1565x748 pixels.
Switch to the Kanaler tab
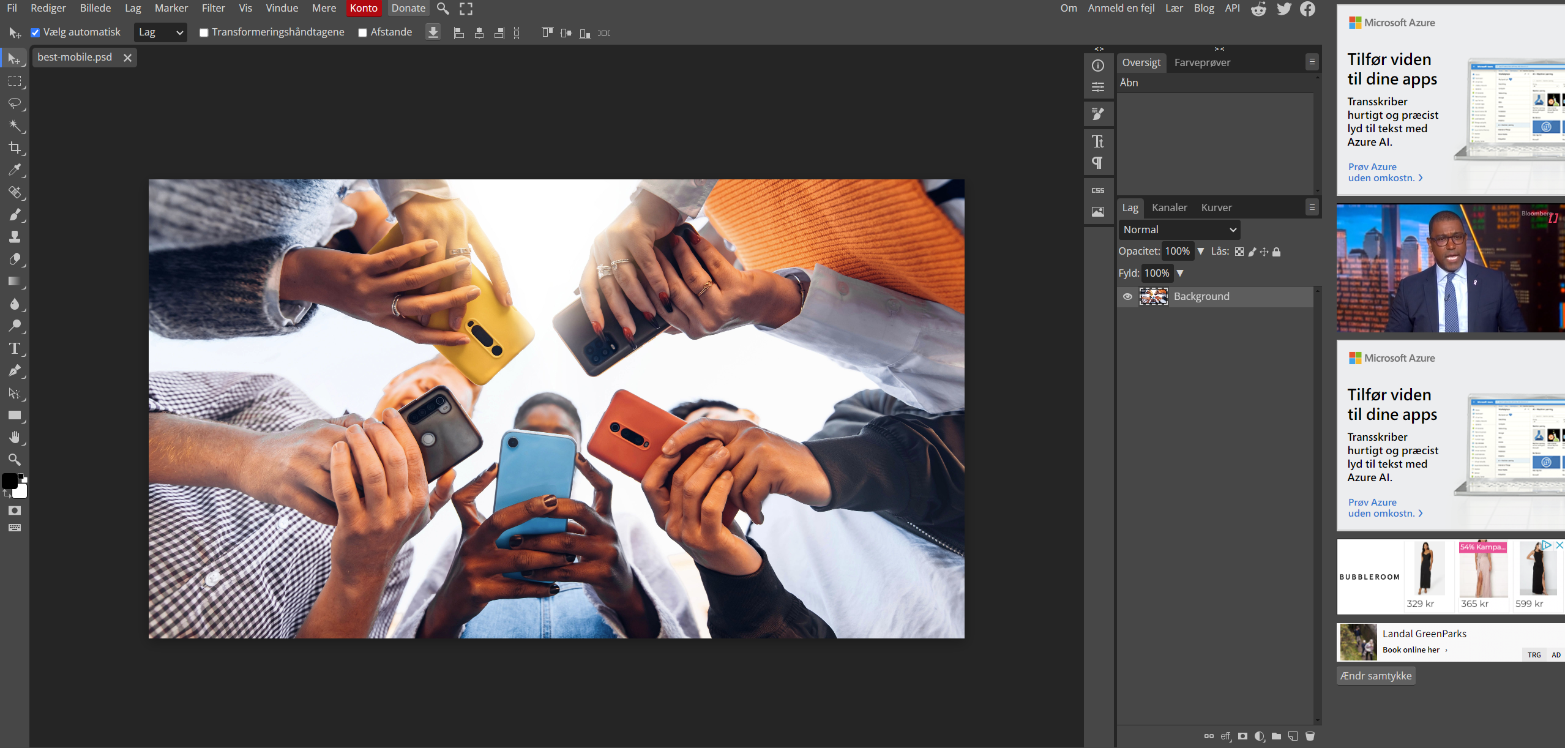coord(1169,208)
